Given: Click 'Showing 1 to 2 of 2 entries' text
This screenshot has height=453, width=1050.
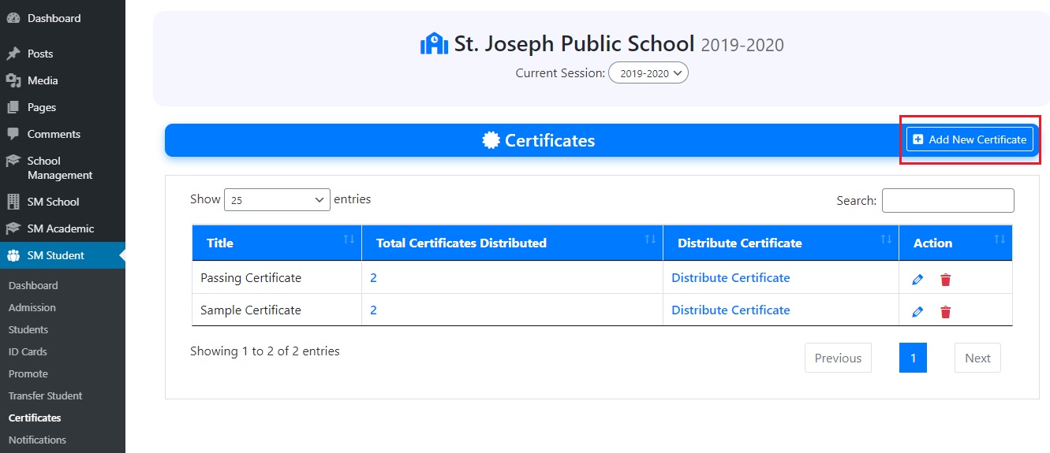Looking at the screenshot, I should pyautogui.click(x=265, y=351).
